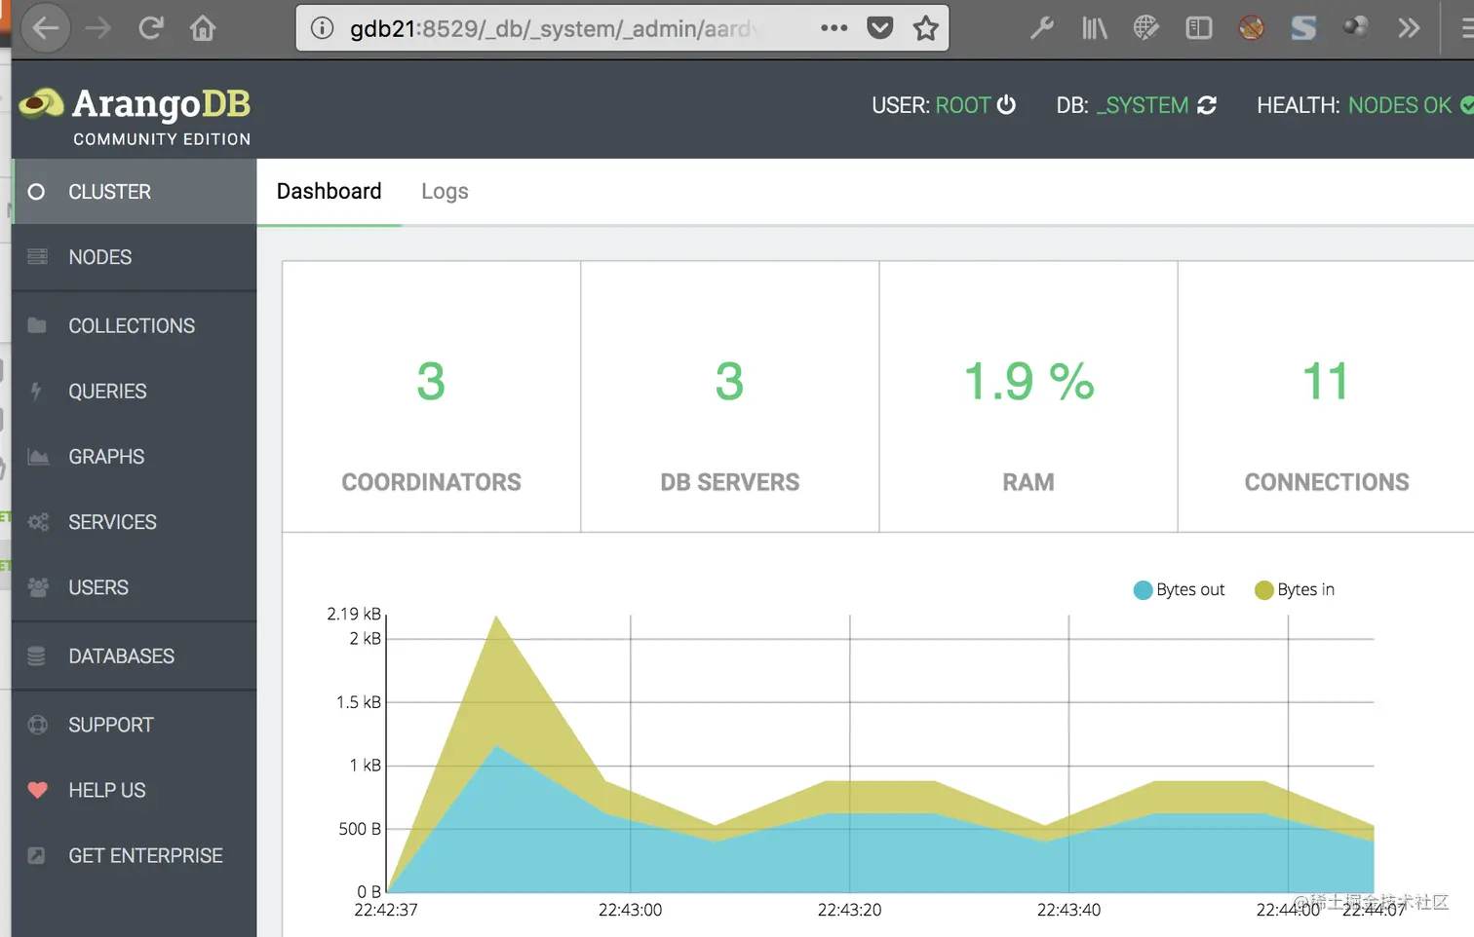Click the COLLECTIONS folder icon
Image resolution: width=1474 pixels, height=937 pixels.
click(x=37, y=325)
